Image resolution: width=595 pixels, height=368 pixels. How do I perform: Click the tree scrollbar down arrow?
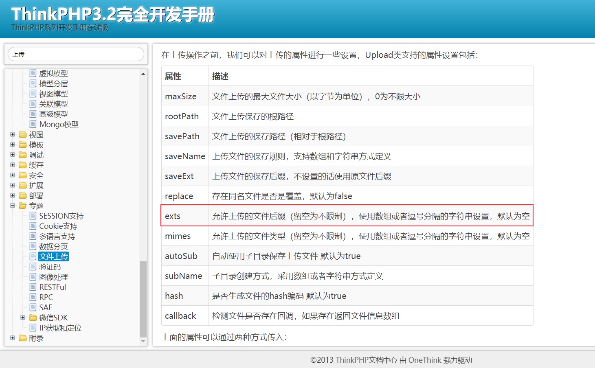point(143,342)
